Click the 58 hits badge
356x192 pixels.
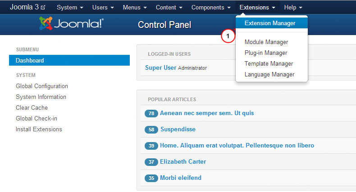(151, 129)
